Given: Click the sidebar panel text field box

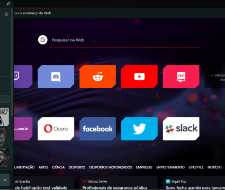Looking at the screenshot, I should coord(5,99).
